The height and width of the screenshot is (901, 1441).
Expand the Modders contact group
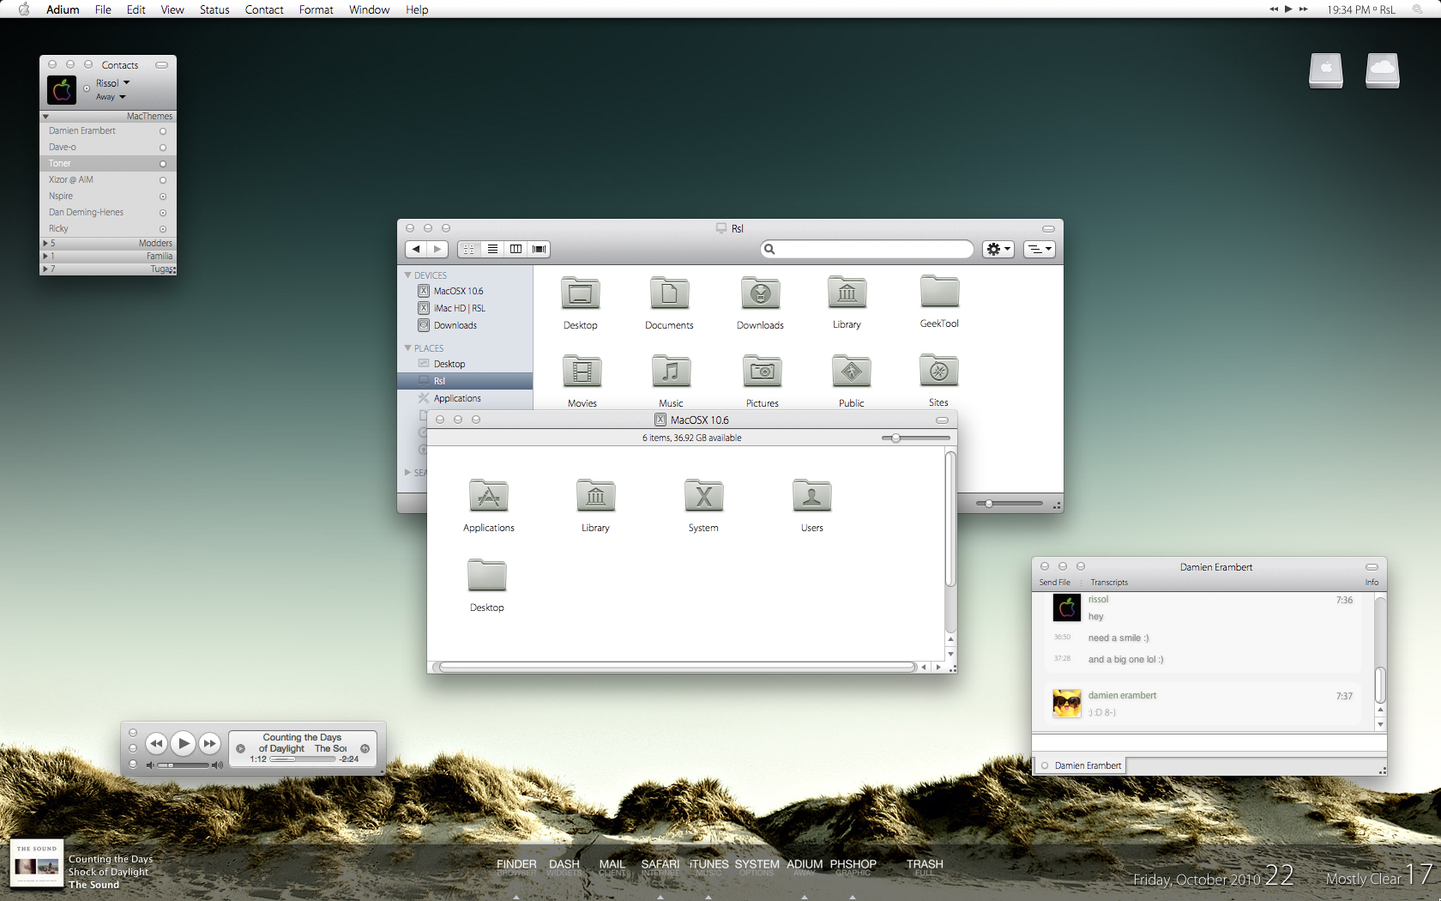[x=45, y=243]
